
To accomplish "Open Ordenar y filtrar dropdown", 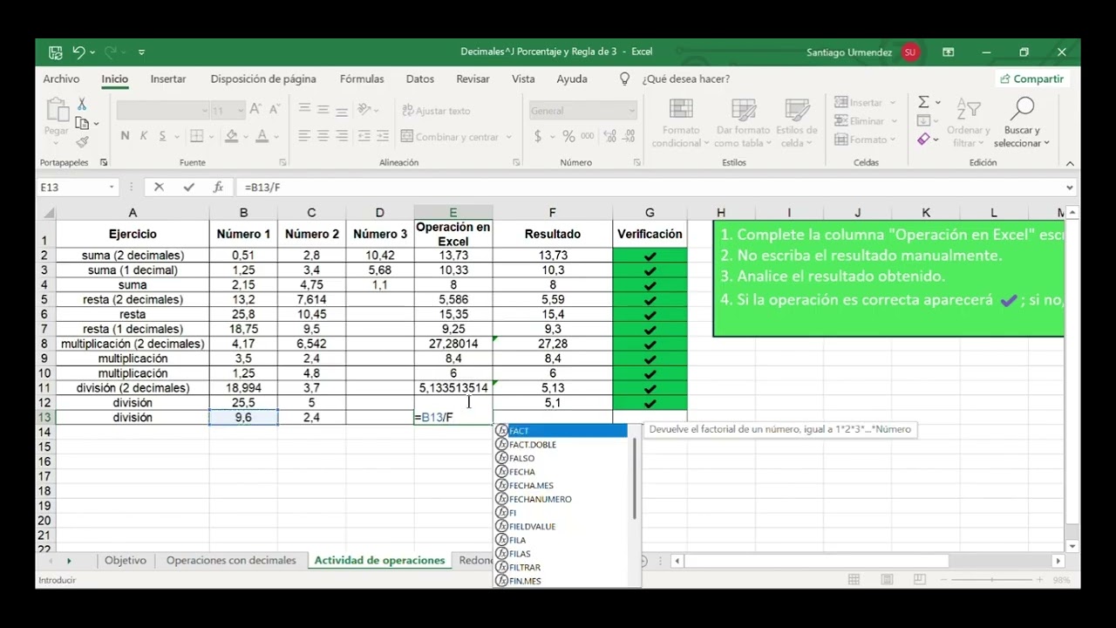I will (x=969, y=123).
